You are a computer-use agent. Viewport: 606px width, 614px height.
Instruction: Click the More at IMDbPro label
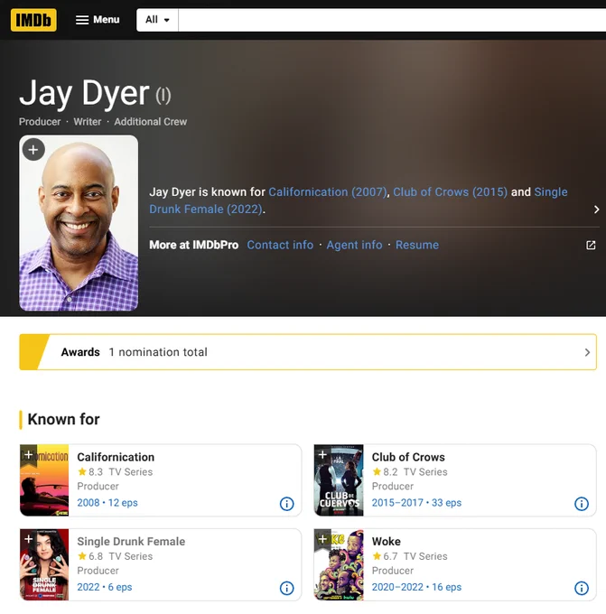194,245
